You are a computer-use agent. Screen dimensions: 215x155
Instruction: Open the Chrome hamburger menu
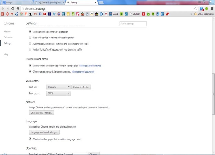tap(212, 8)
